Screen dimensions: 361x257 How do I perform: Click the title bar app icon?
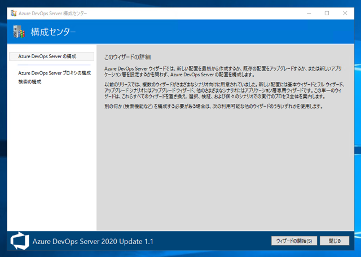[x=14, y=14]
